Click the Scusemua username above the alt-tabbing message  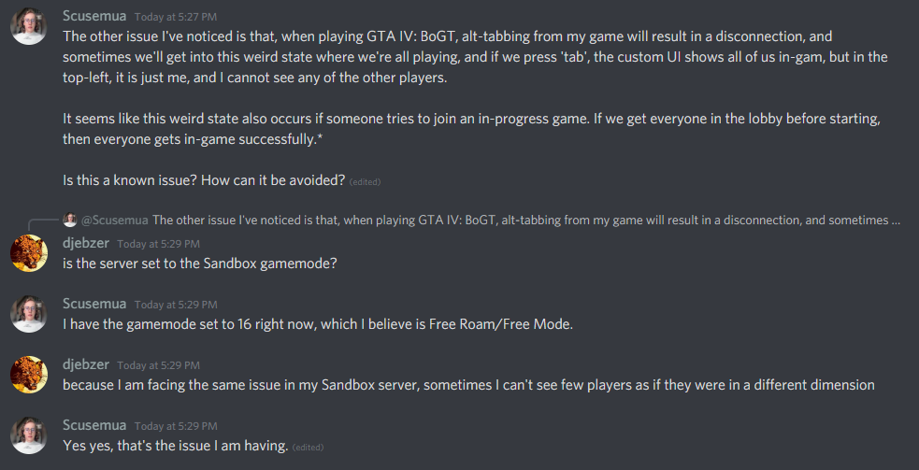(x=93, y=16)
